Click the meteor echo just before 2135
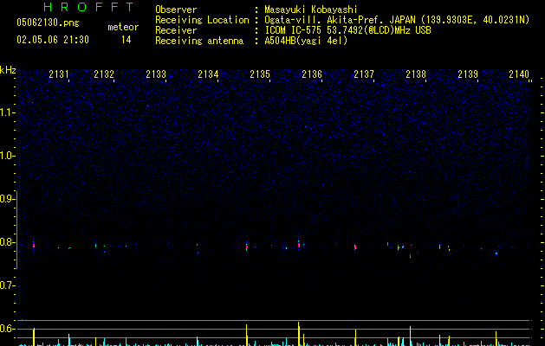545x346 pixels. click(x=246, y=247)
